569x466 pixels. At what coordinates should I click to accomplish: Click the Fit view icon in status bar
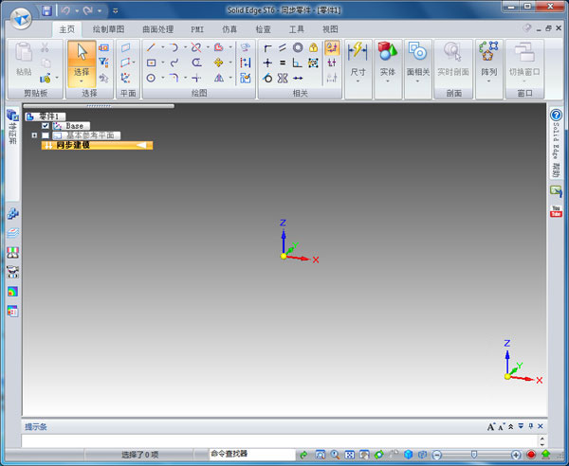pos(349,455)
